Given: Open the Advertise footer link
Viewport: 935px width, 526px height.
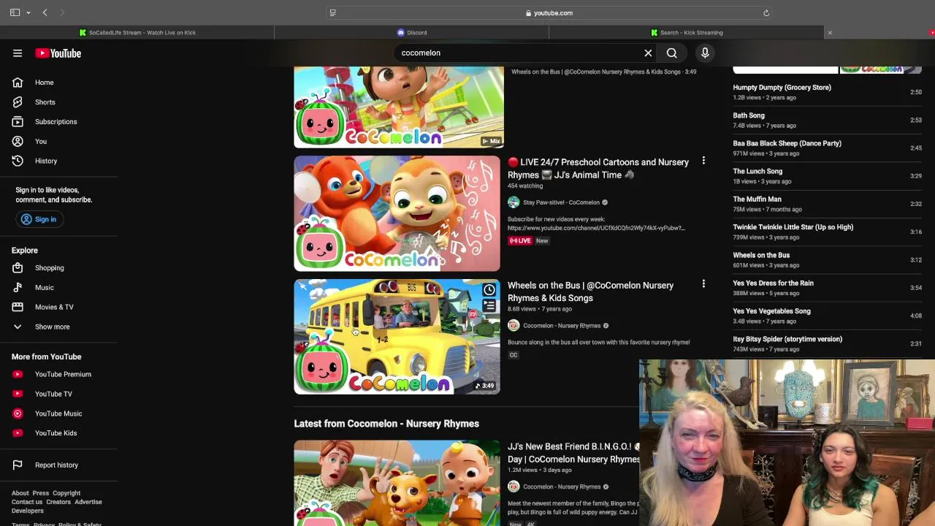Looking at the screenshot, I should click(88, 502).
